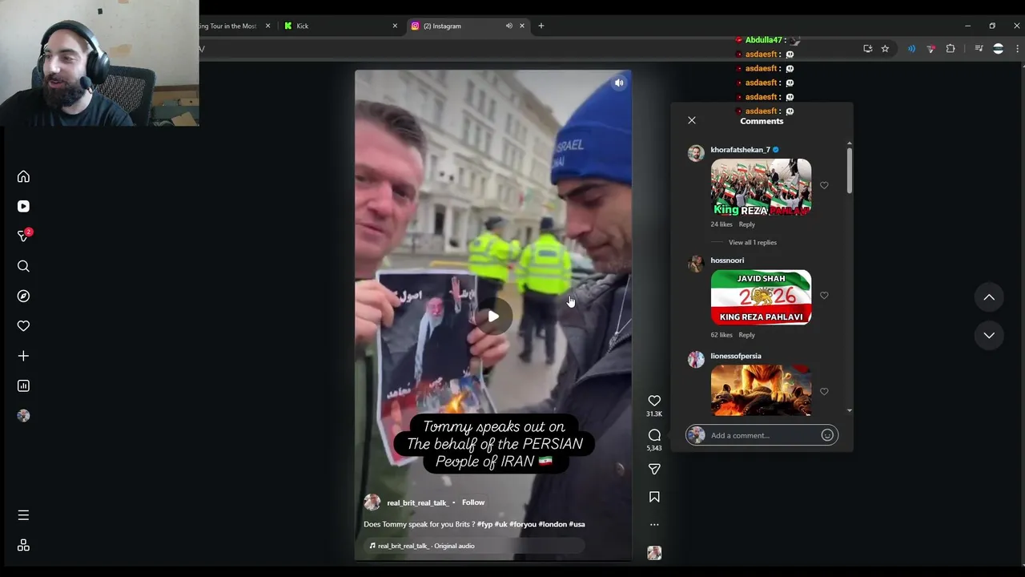The image size is (1025, 577).
Task: Open Notifications heart in the sidebar
Action: point(23,326)
